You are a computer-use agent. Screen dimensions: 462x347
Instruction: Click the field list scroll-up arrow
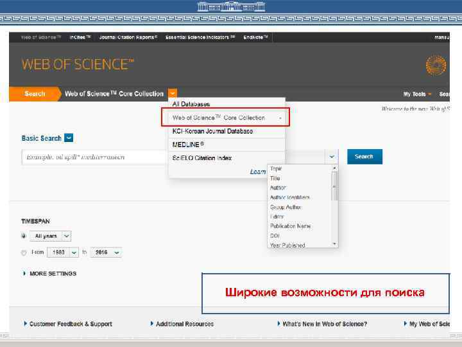tap(334, 168)
